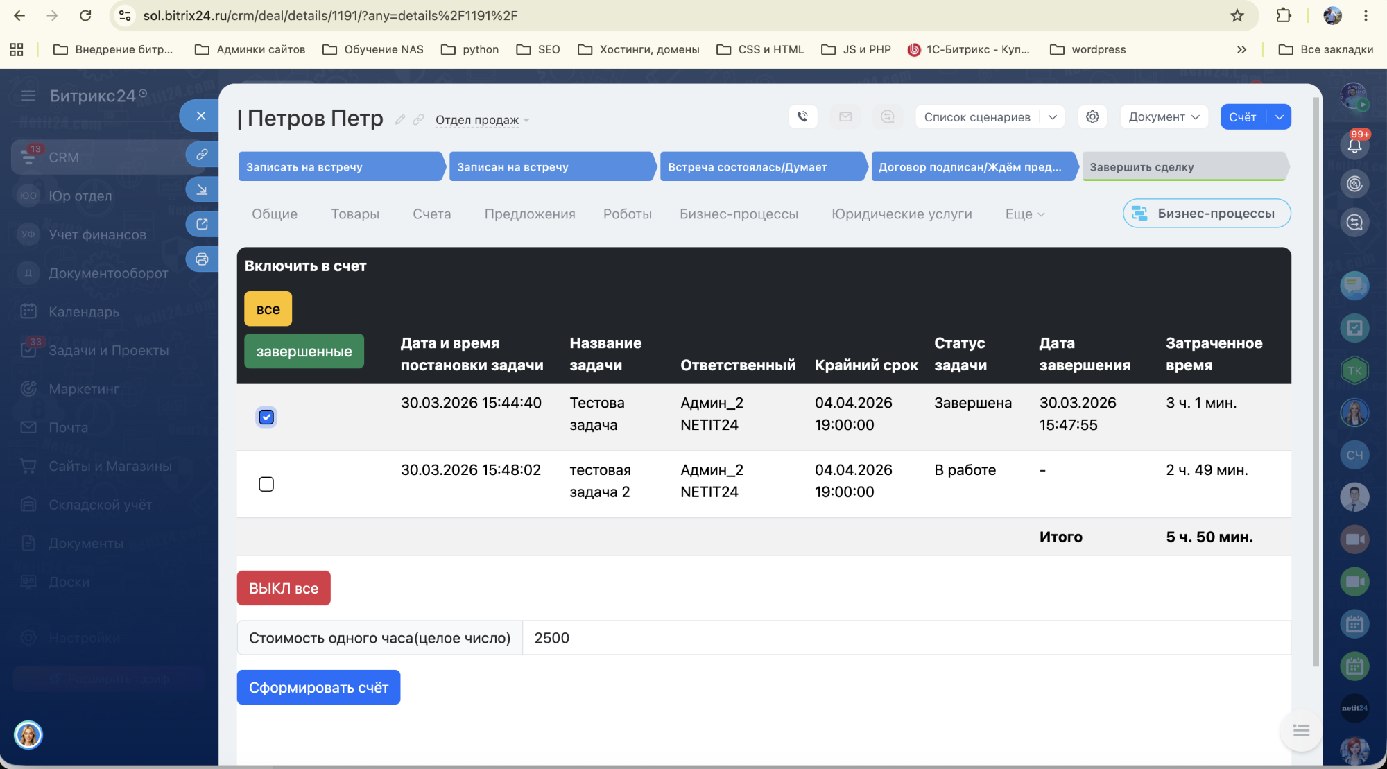Open Задачи и Проекты in the sidebar

tap(108, 350)
